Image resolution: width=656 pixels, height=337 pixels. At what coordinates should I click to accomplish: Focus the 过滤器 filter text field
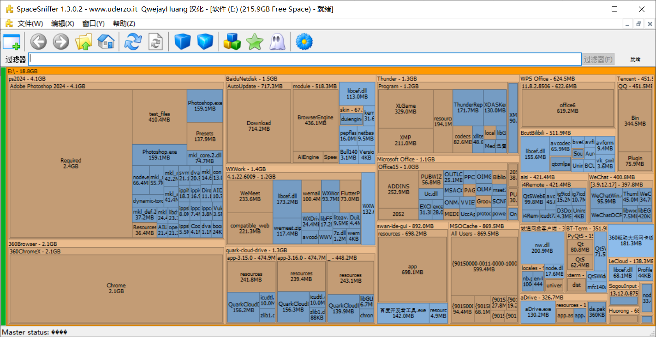305,59
